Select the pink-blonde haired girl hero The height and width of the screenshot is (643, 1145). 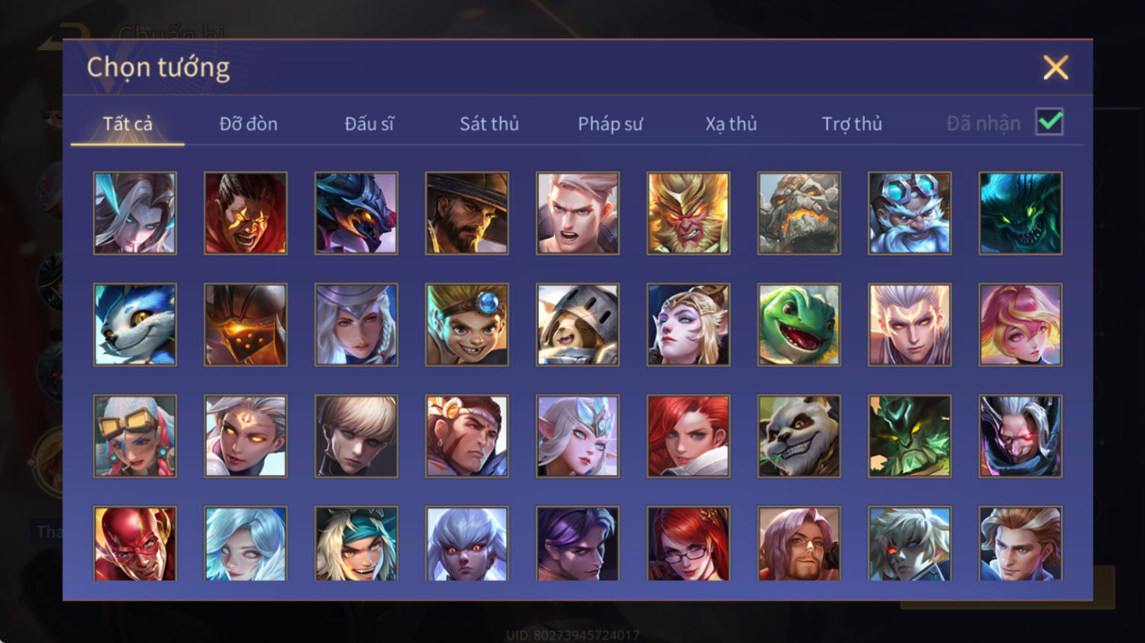pyautogui.click(x=1020, y=324)
